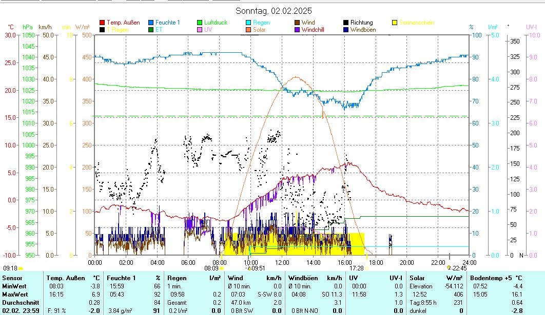Click the Sonnenschein legend label
545x315 pixels.
(417, 23)
